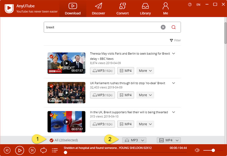Click UK Parliament rushes through bill title
The height and width of the screenshot is (156, 227).
click(127, 83)
